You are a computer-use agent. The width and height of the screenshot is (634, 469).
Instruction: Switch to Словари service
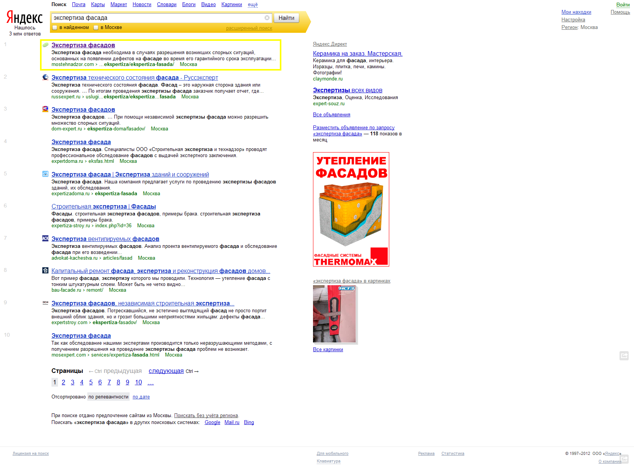coord(167,5)
